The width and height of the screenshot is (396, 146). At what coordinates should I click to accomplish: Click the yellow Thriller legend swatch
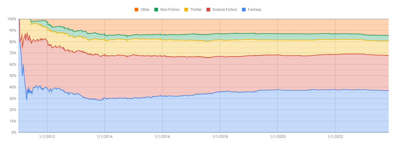(x=186, y=10)
